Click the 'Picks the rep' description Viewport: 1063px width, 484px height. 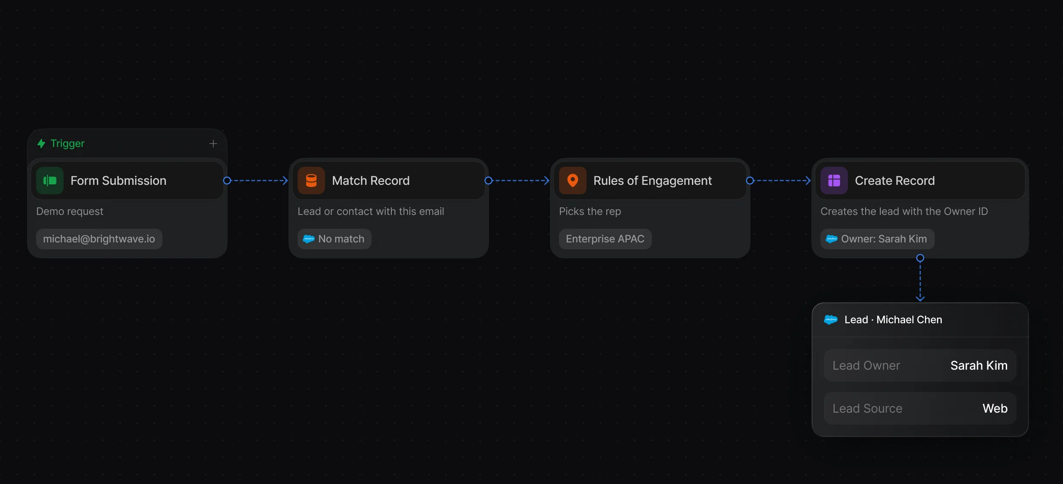coord(590,211)
